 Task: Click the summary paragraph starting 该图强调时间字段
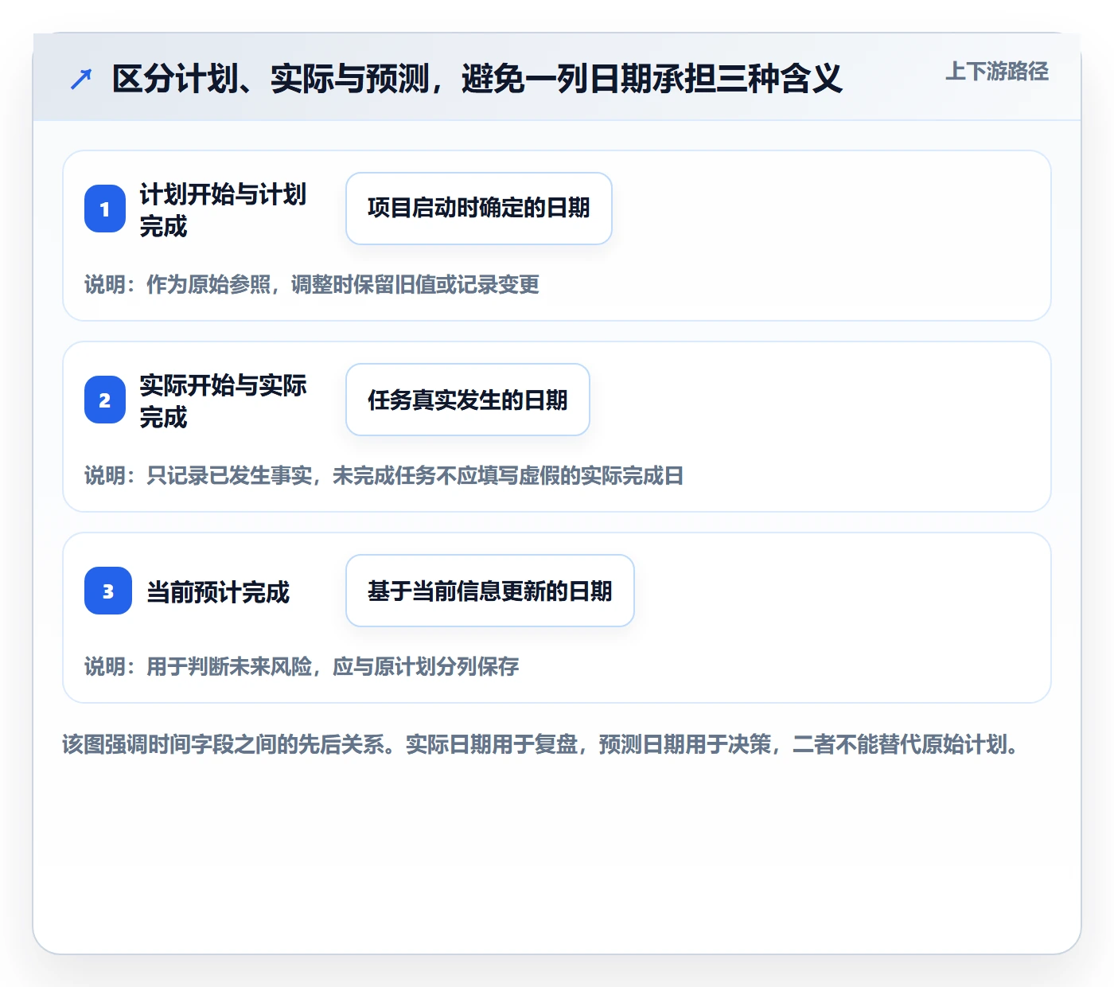(x=541, y=744)
